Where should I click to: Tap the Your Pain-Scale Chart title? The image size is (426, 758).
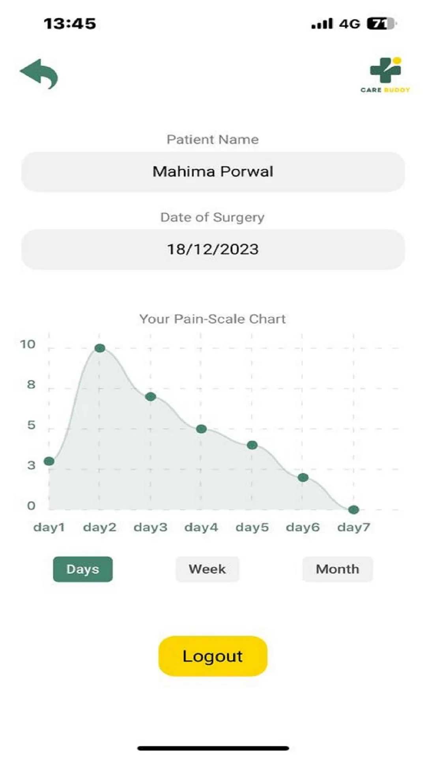[213, 319]
